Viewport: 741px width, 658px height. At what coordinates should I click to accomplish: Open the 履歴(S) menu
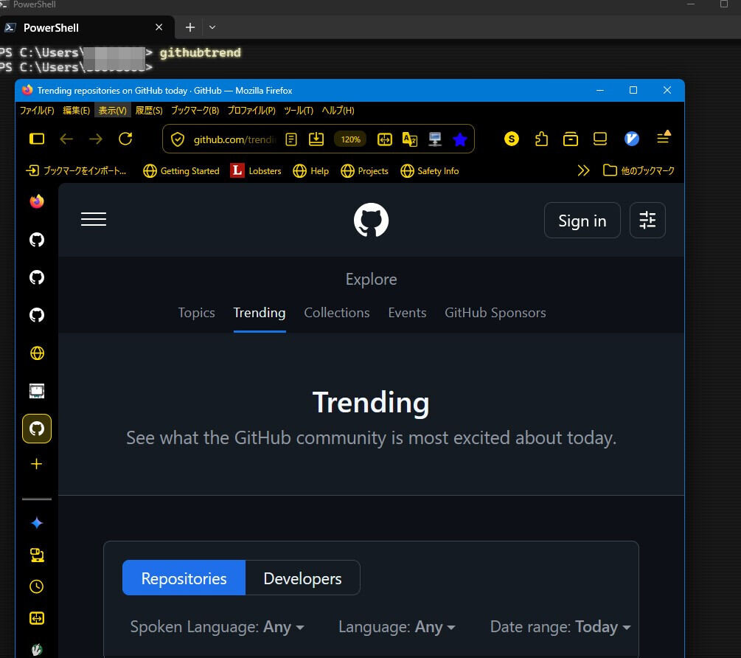click(x=149, y=111)
